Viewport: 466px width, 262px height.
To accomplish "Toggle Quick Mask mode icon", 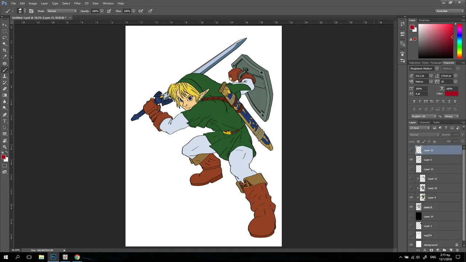I will click(x=5, y=166).
